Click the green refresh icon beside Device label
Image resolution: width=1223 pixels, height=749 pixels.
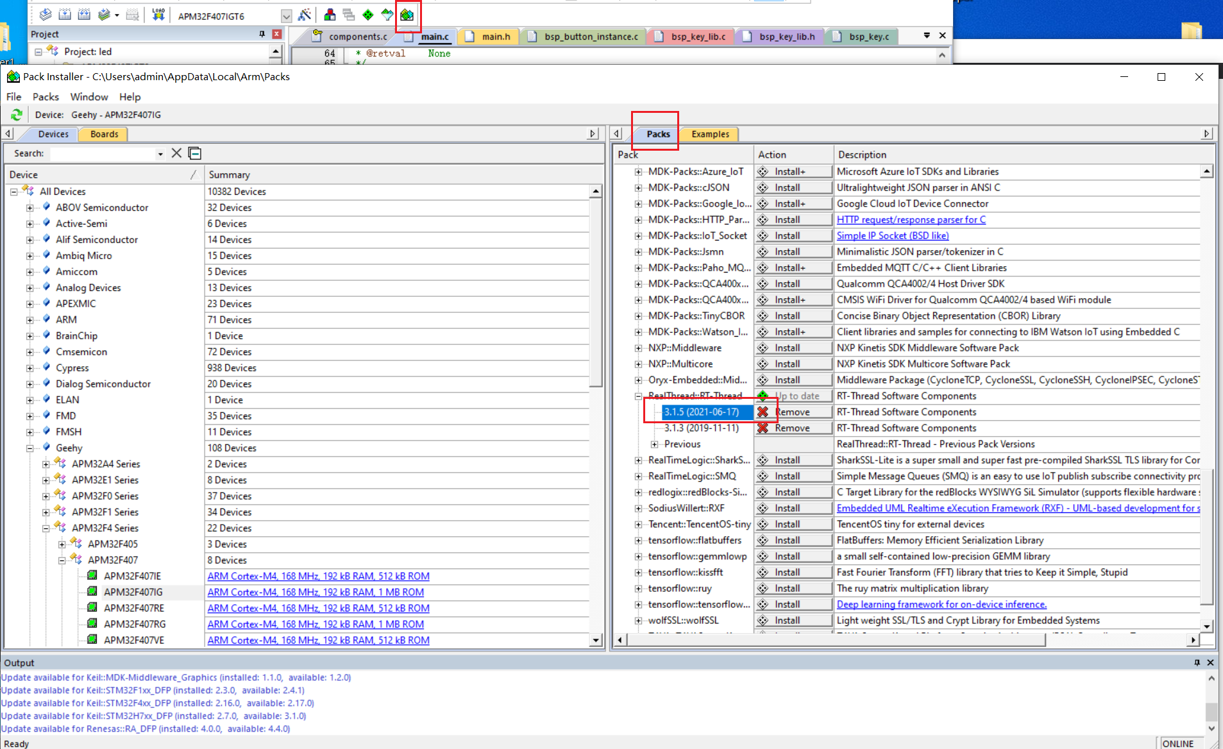click(17, 115)
